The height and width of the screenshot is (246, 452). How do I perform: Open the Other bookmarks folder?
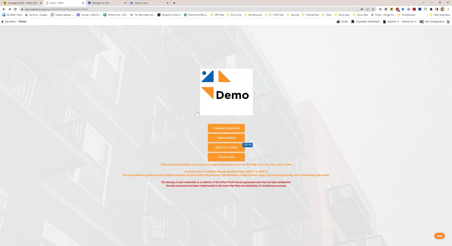(440, 15)
